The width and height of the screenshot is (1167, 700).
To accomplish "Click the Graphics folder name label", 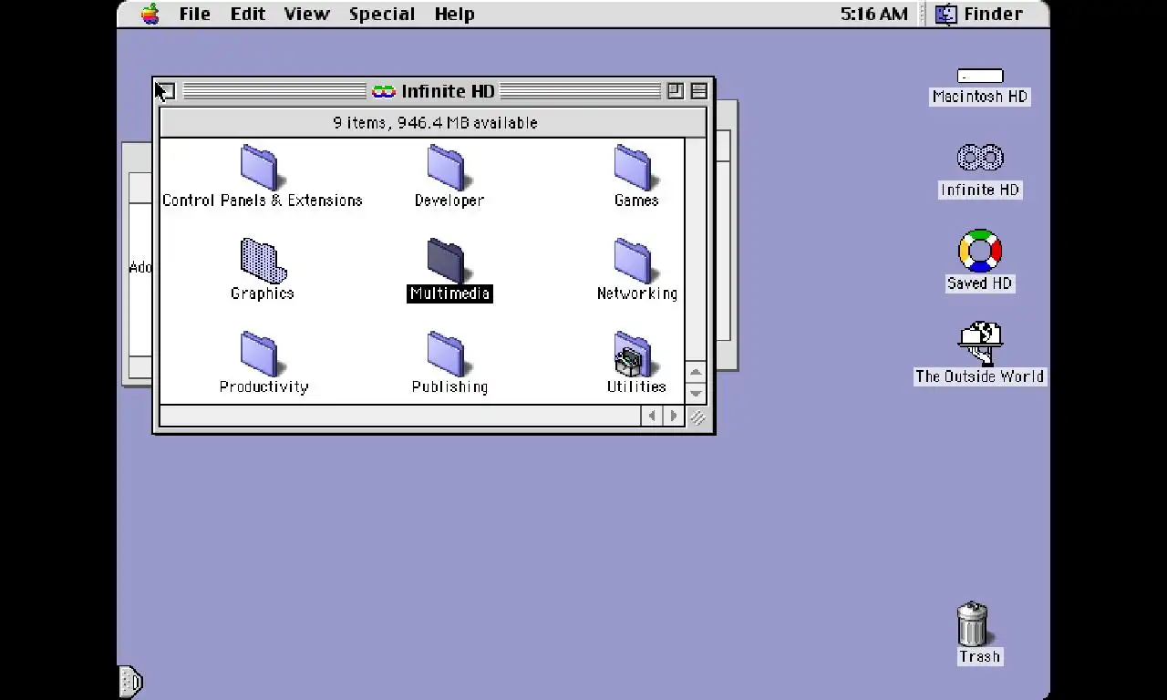I will 263,293.
